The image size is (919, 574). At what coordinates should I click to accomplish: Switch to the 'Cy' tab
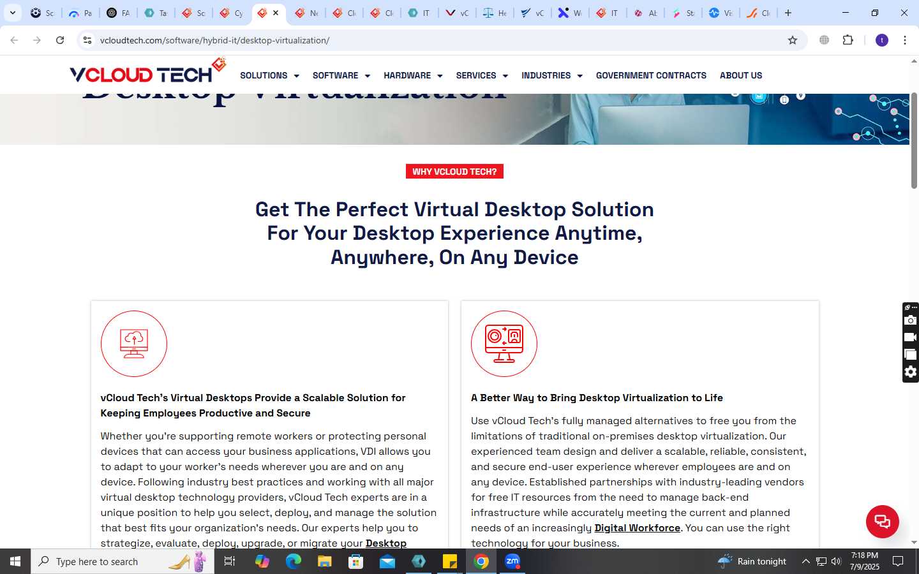click(x=231, y=13)
